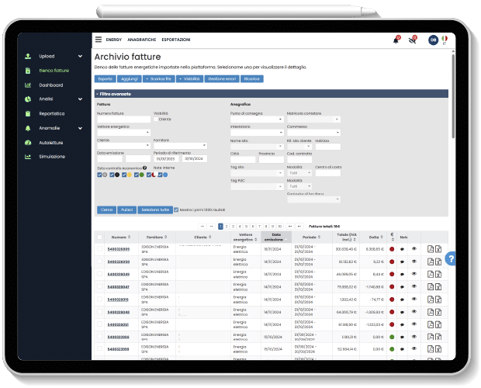Open the Dashboard chart icon in sidebar
This screenshot has height=388, width=481.
tap(28, 85)
